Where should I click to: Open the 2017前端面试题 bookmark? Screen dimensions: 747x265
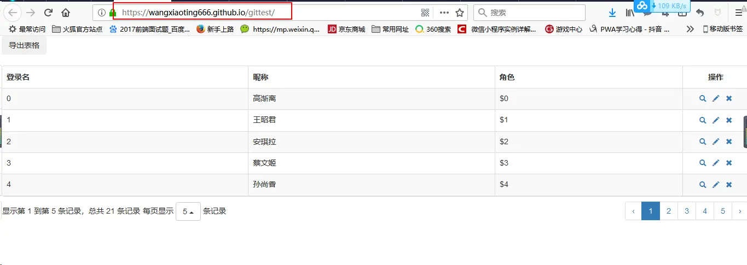[x=150, y=30]
